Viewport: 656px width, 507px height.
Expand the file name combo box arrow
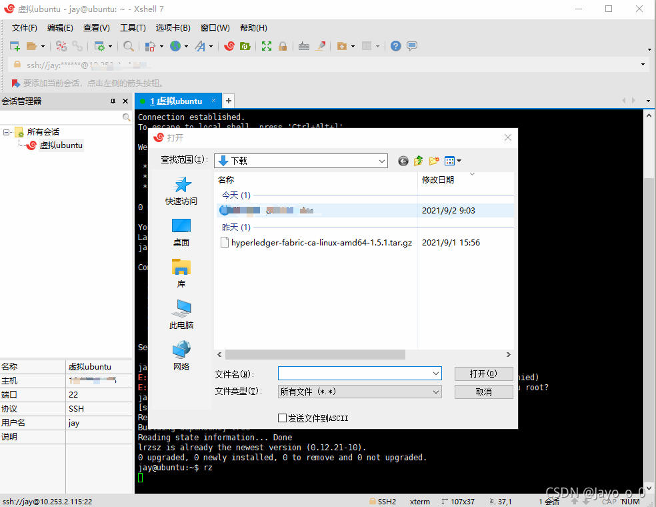coord(435,374)
